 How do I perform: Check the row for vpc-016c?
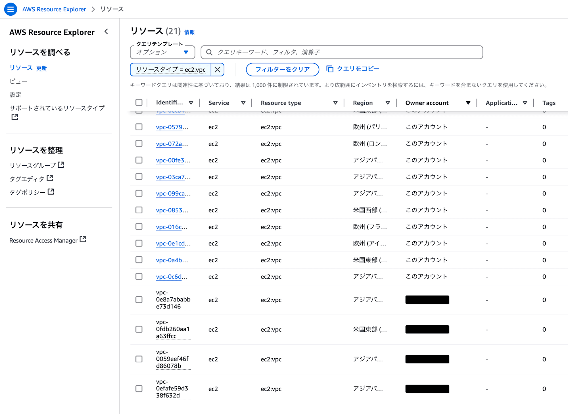pyautogui.click(x=139, y=226)
